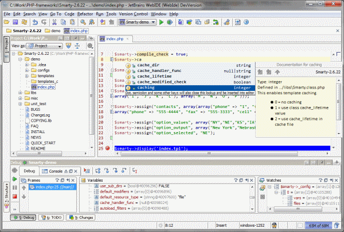Toggle the Project side tool window
The width and height of the screenshot is (344, 232).
pyautogui.click(x=6, y=50)
